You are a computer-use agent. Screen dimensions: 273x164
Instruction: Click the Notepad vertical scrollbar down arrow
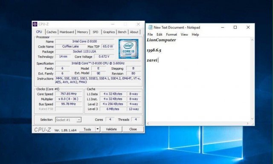252,119
